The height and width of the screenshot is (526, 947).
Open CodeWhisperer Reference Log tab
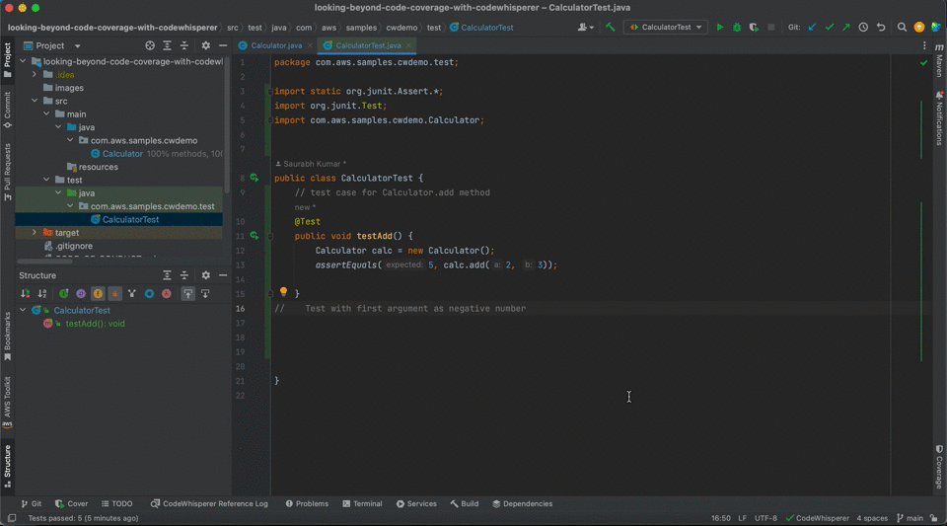(209, 503)
